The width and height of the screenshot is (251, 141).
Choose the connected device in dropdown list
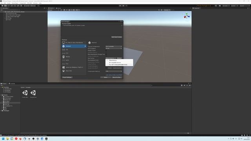click(x=119, y=65)
